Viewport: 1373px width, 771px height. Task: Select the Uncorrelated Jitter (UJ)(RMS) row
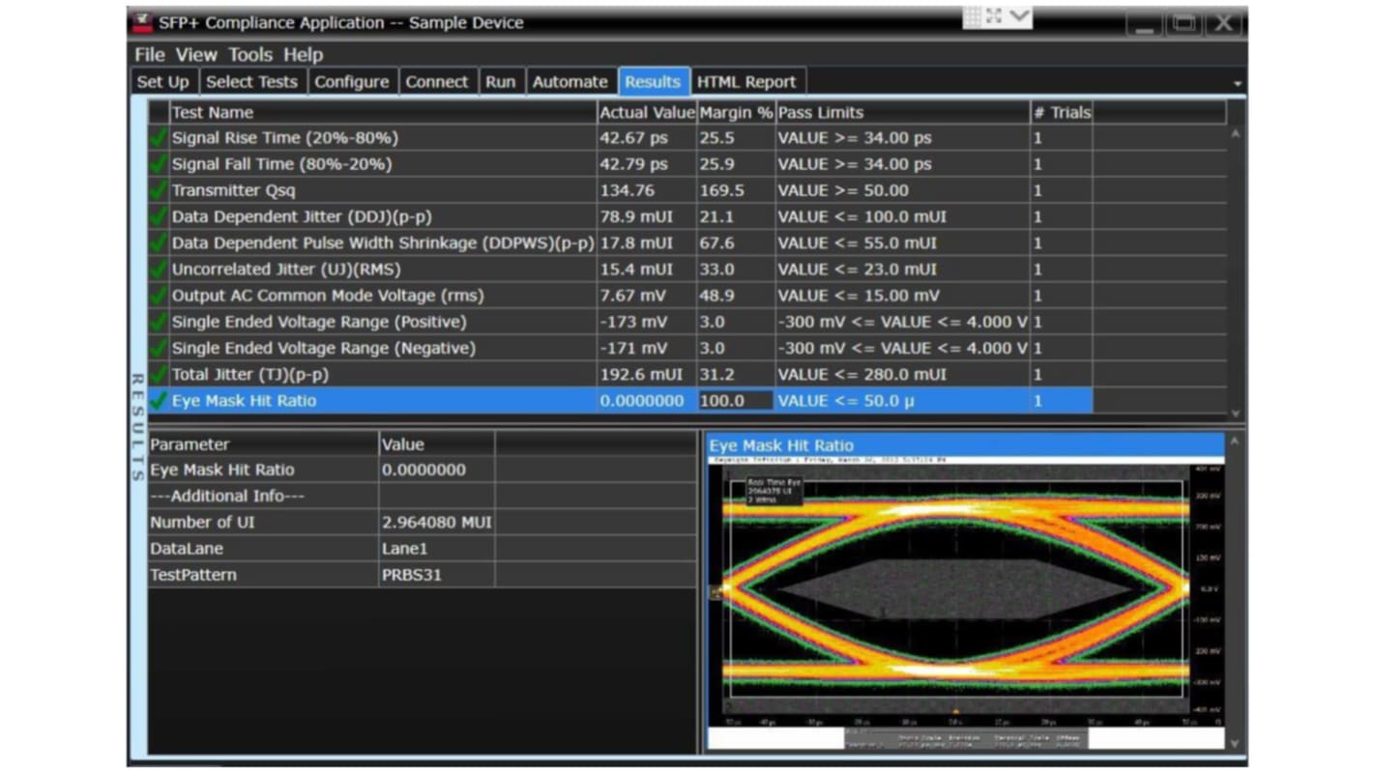tap(621, 269)
